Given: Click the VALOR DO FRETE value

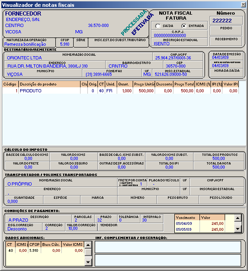Looking at the screenshot, I should 28,167.
